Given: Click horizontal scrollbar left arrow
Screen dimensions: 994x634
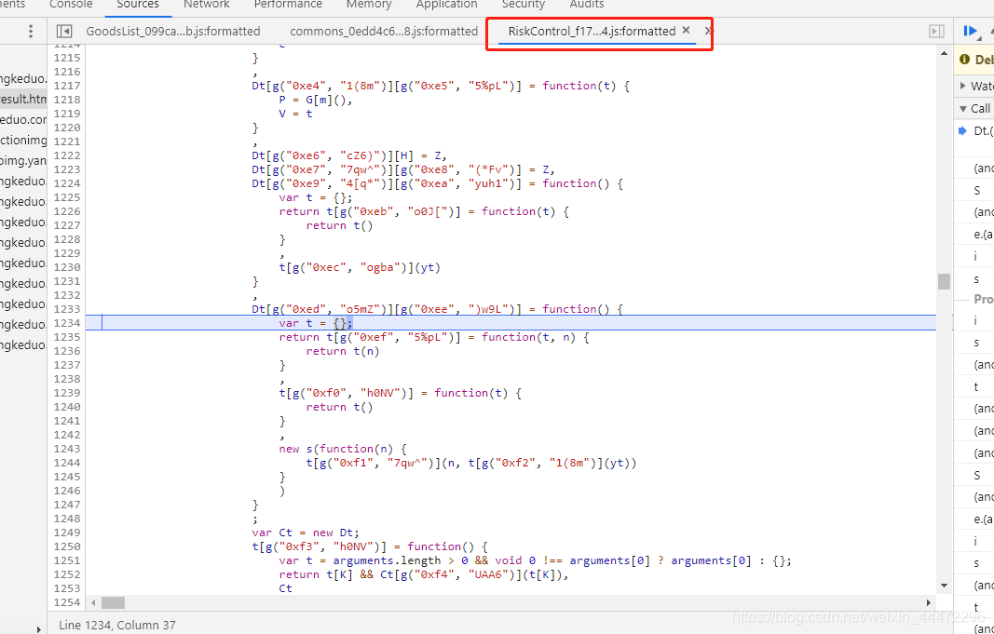Looking at the screenshot, I should pyautogui.click(x=94, y=602).
